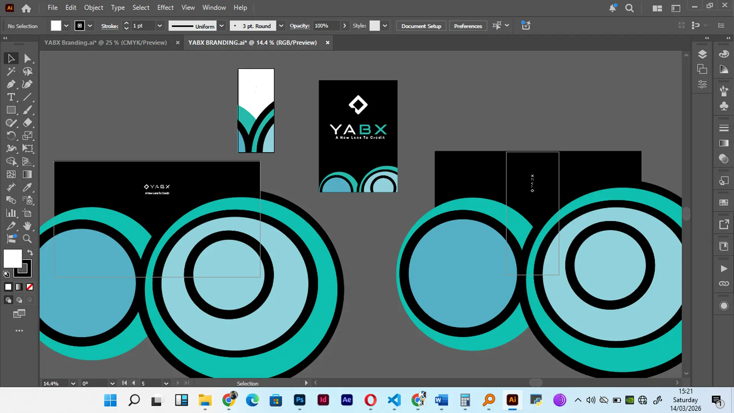The height and width of the screenshot is (413, 734).
Task: Activate the Eraser tool
Action: pos(28,123)
